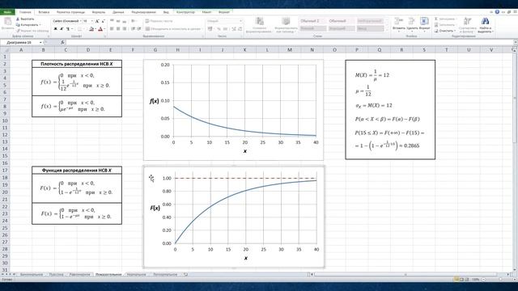Open the Конструктор chart tools tab

[x=185, y=12]
